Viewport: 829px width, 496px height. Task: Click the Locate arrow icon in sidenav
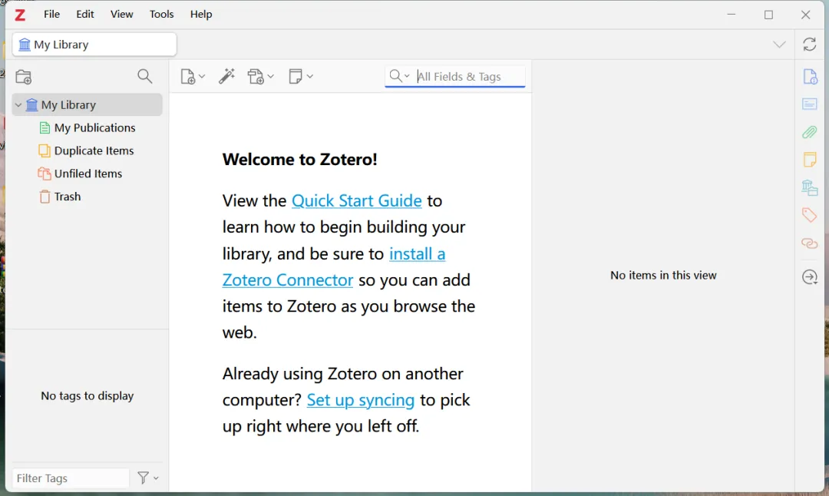(810, 277)
